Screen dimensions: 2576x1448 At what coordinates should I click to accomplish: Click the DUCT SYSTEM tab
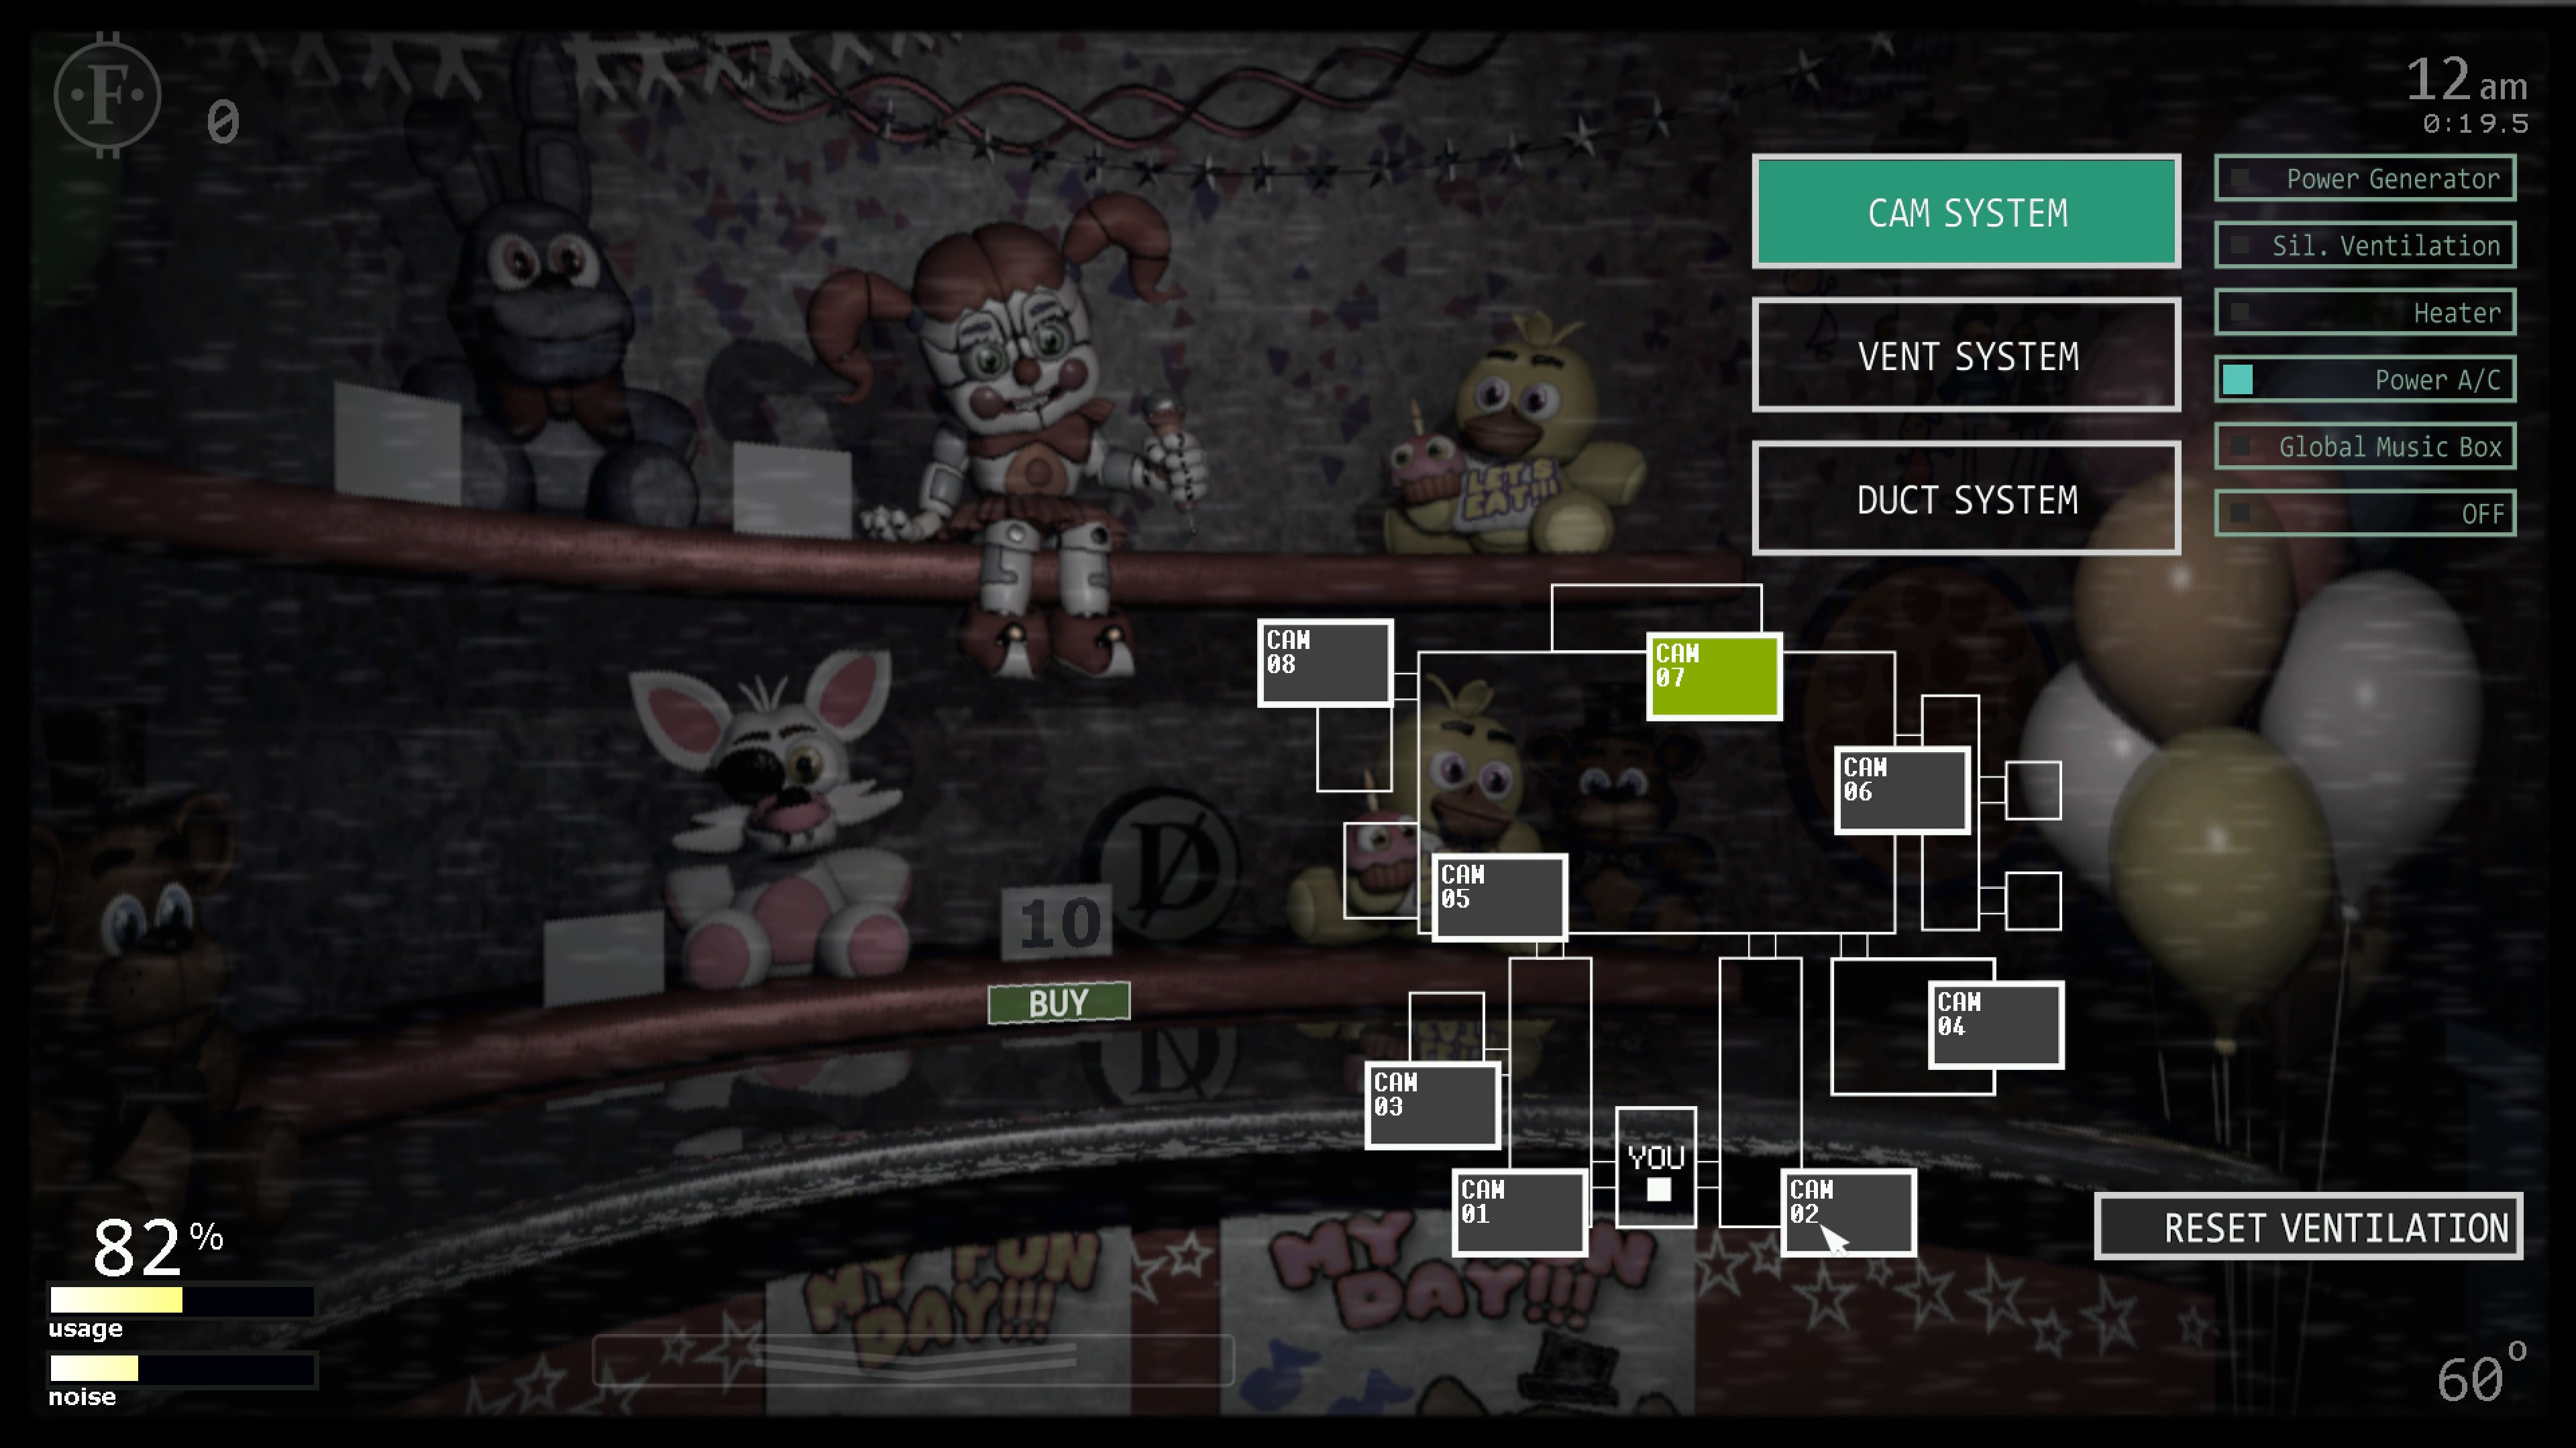pyautogui.click(x=1968, y=500)
